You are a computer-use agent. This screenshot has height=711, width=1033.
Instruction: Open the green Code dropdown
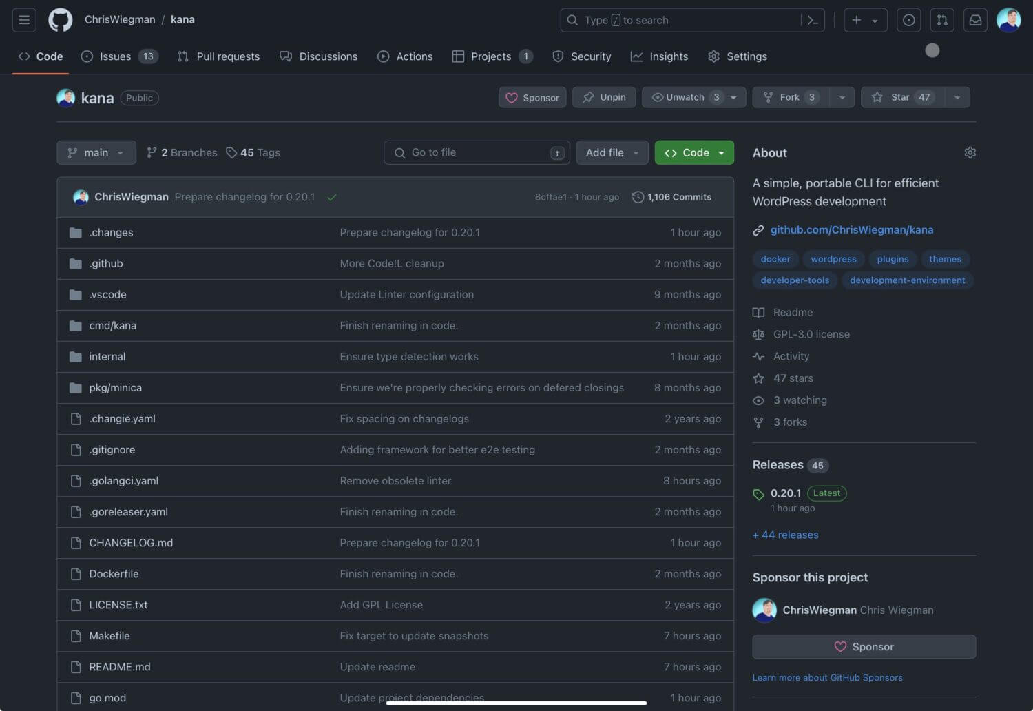pyautogui.click(x=694, y=152)
